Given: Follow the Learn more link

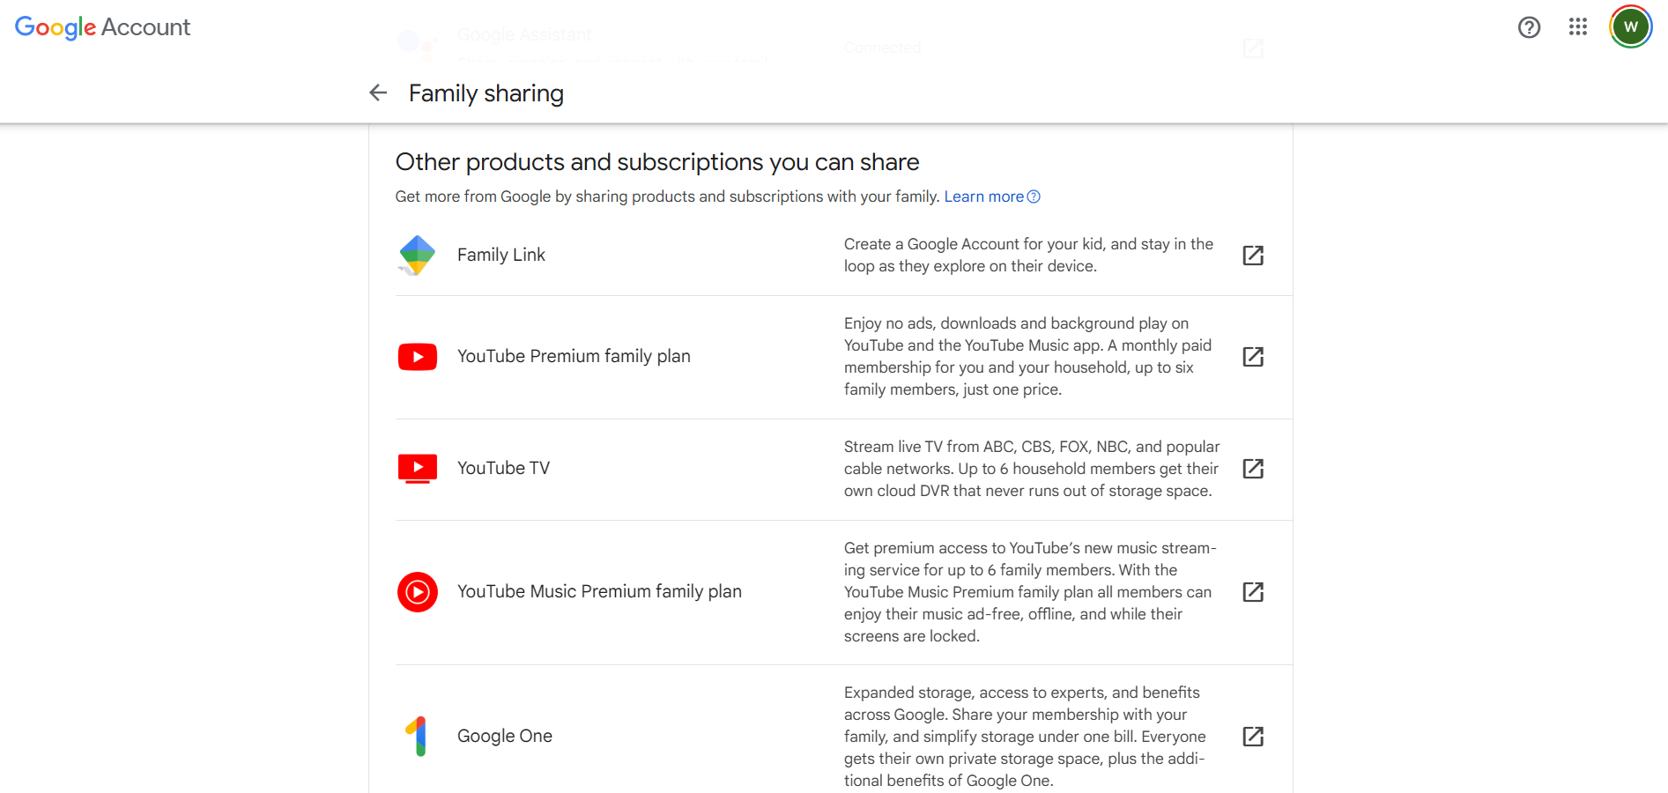Looking at the screenshot, I should (x=984, y=196).
